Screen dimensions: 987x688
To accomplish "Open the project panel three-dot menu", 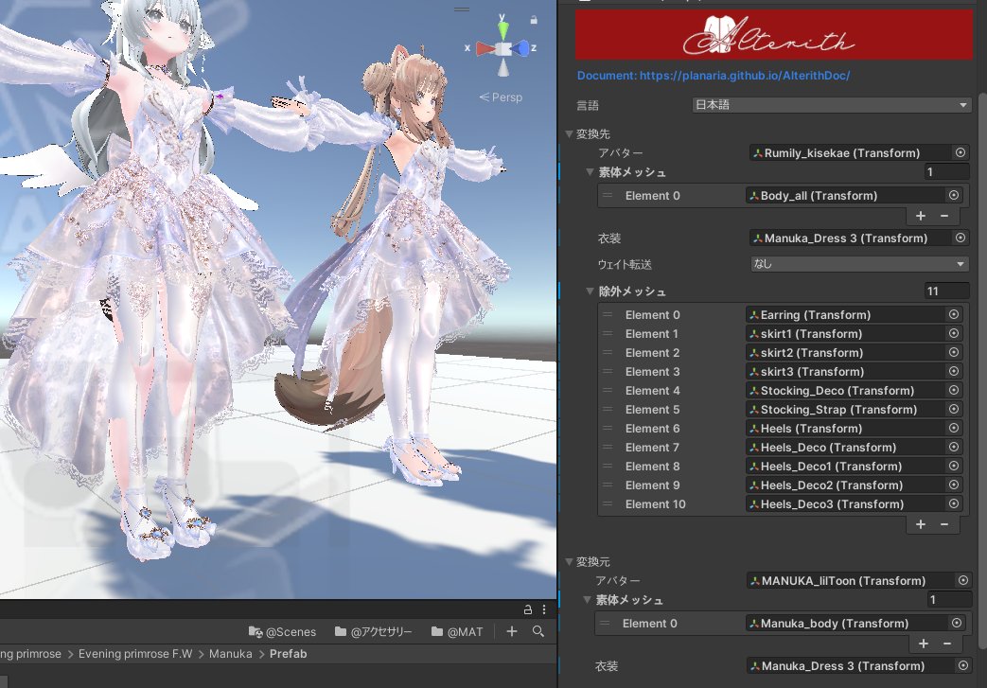I will 544,609.
